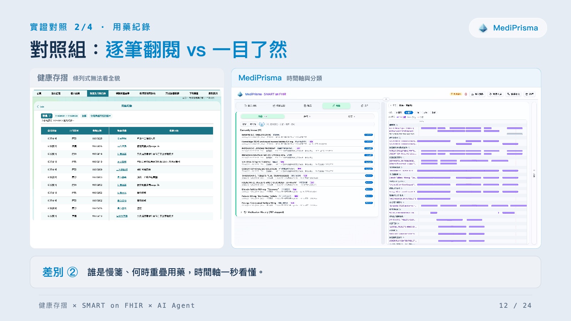This screenshot has height=321, width=571.
Task: Click blue badge on Feburic 80 mg row
Action: [369, 196]
